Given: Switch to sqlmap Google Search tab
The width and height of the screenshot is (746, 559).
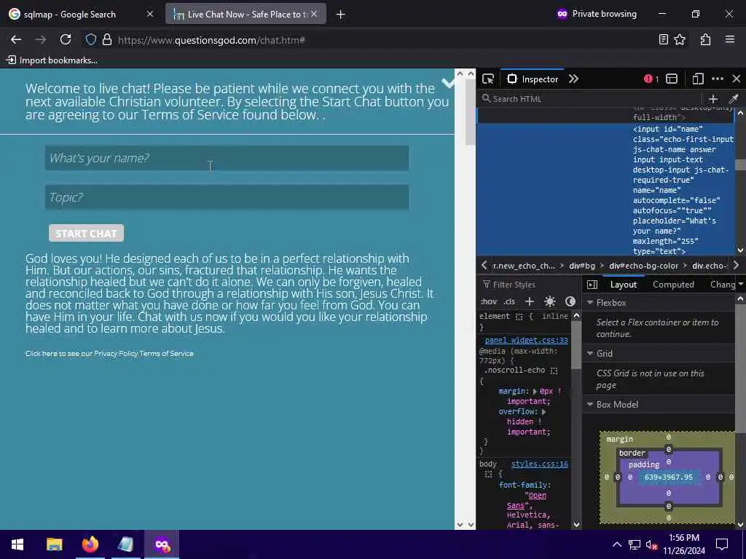Looking at the screenshot, I should click(x=81, y=15).
